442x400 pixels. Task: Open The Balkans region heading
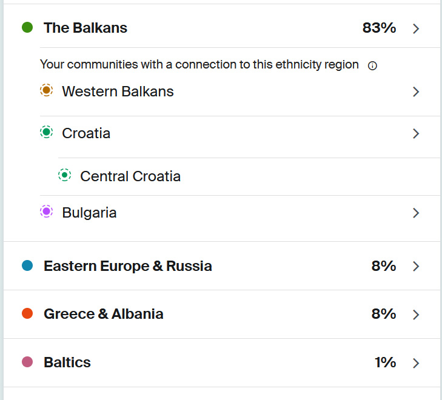pyautogui.click(x=85, y=28)
